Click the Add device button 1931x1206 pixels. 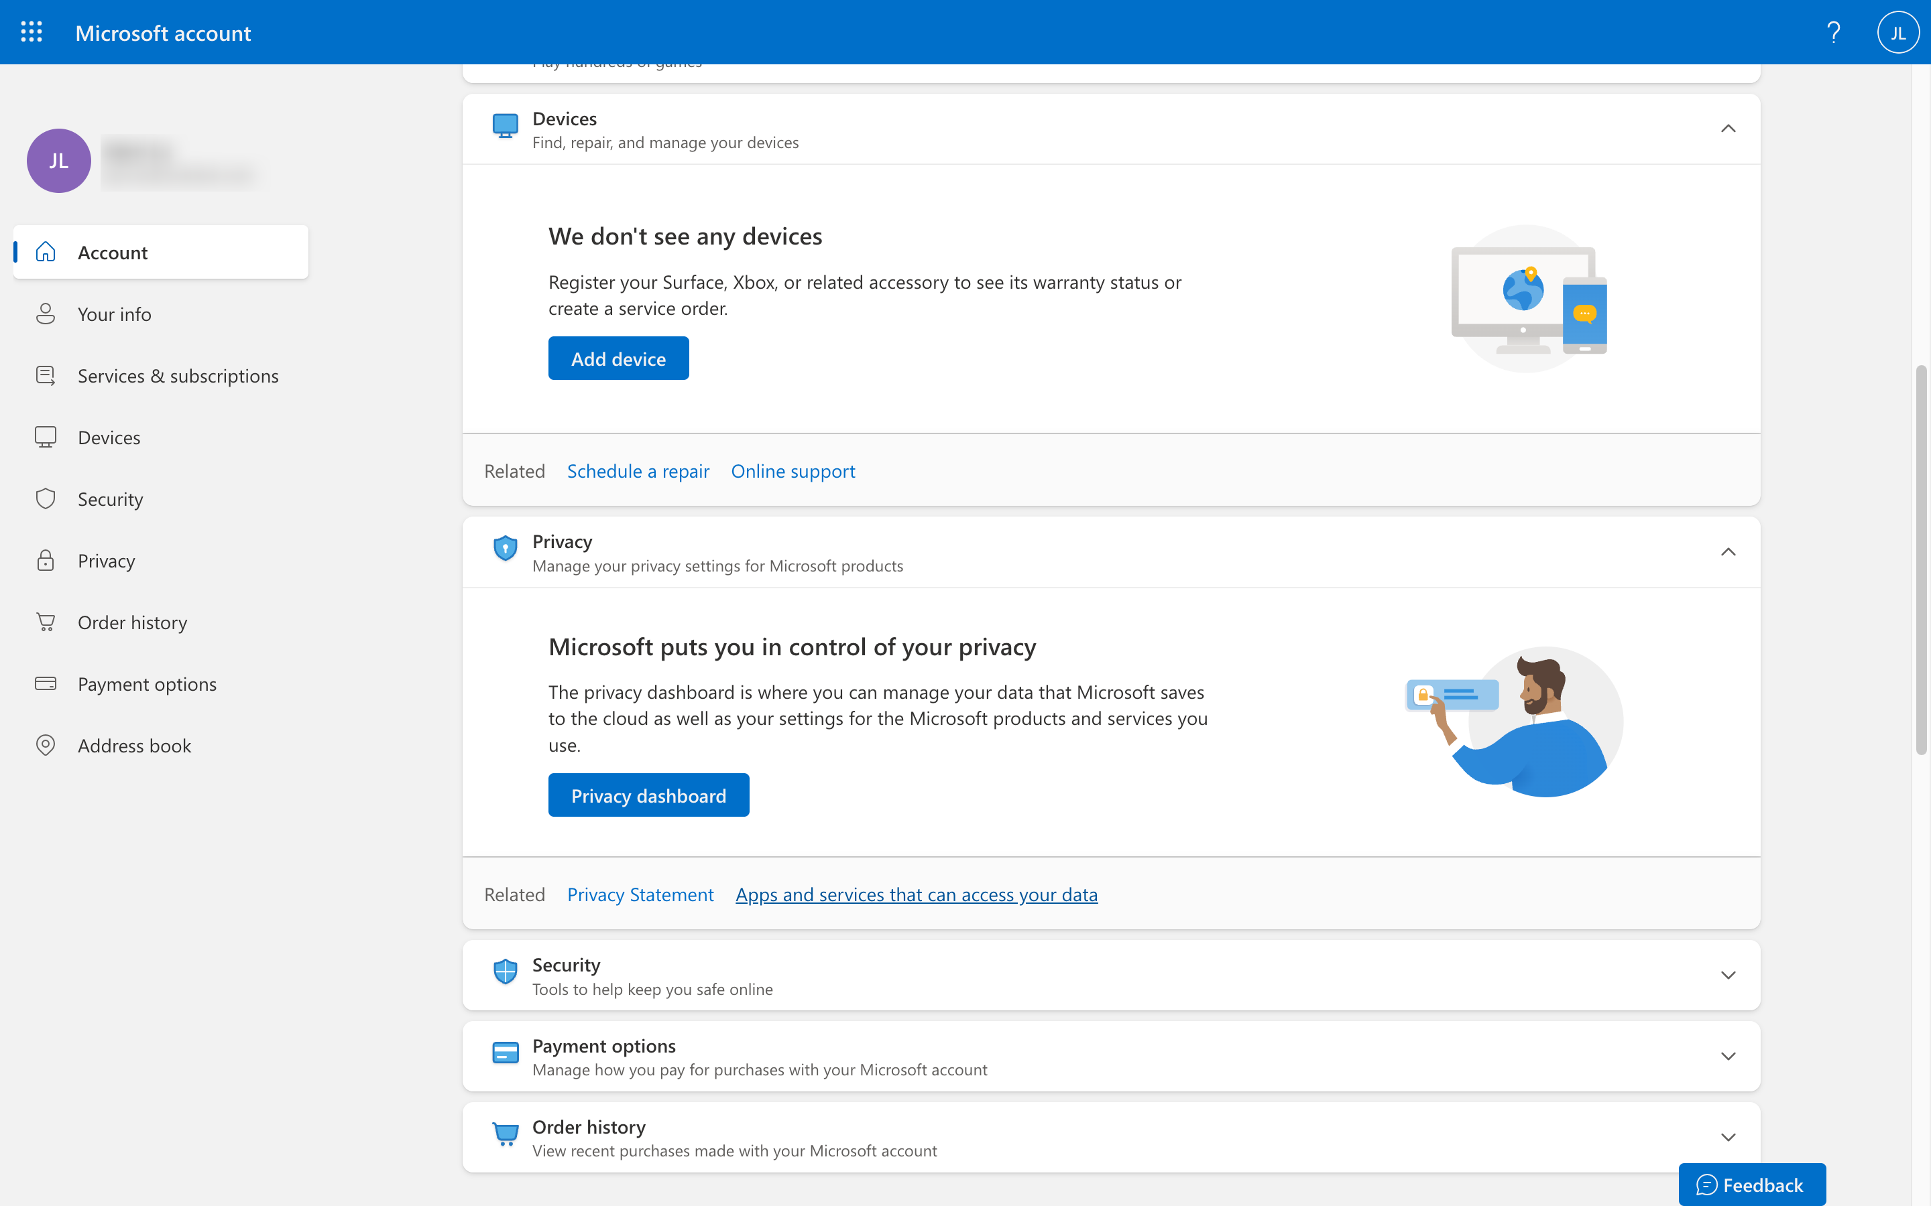(x=618, y=358)
